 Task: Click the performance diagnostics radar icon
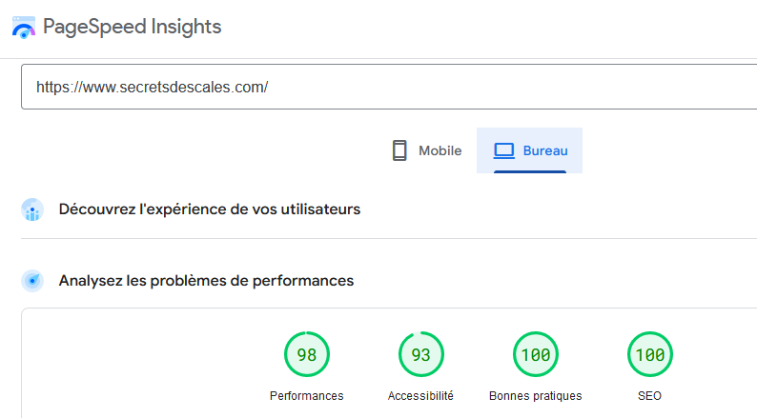coord(32,281)
